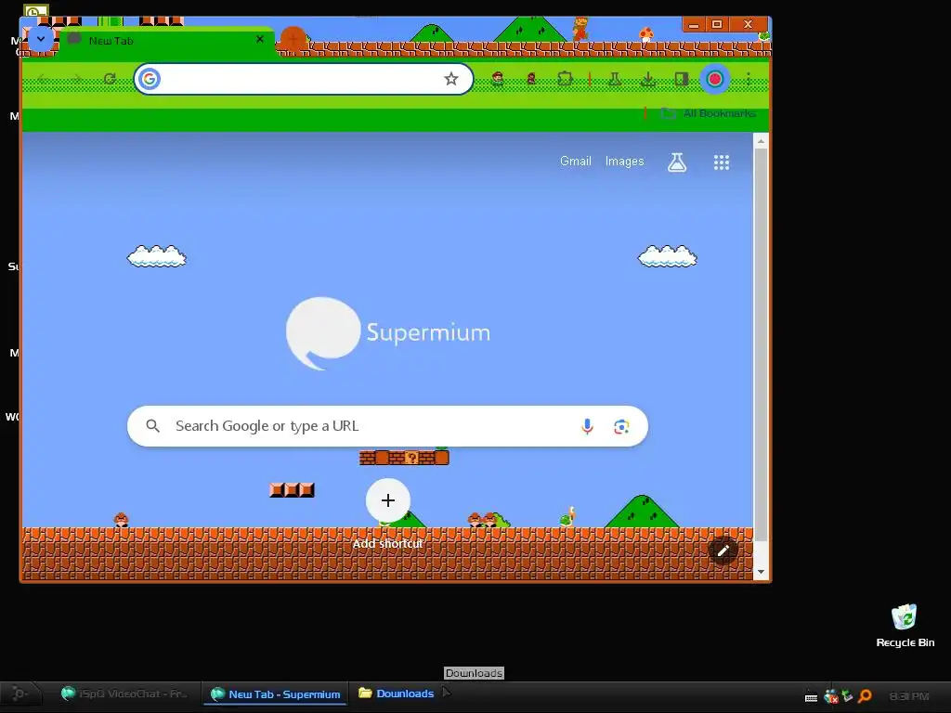Go forward using the forward arrow

76,79
